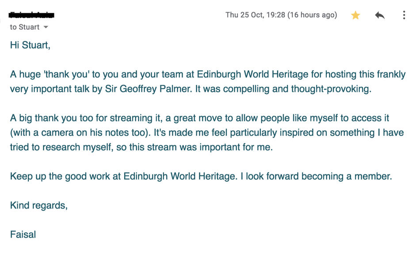This screenshot has height=265, width=416.
Task: Click the 'Hi Stuart,' greeting line
Action: click(x=30, y=45)
